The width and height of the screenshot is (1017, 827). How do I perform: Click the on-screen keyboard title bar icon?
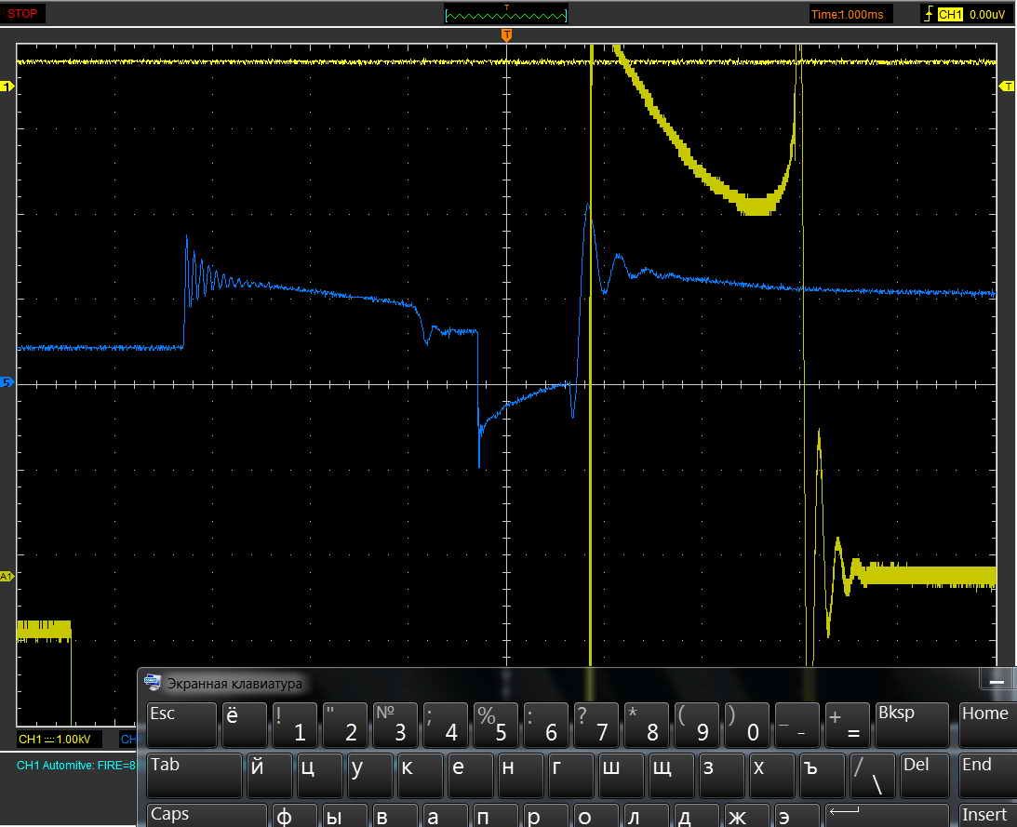point(153,683)
